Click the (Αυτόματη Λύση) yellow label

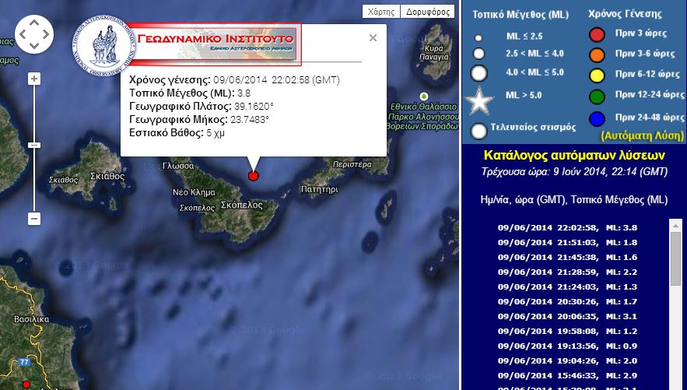(642, 136)
